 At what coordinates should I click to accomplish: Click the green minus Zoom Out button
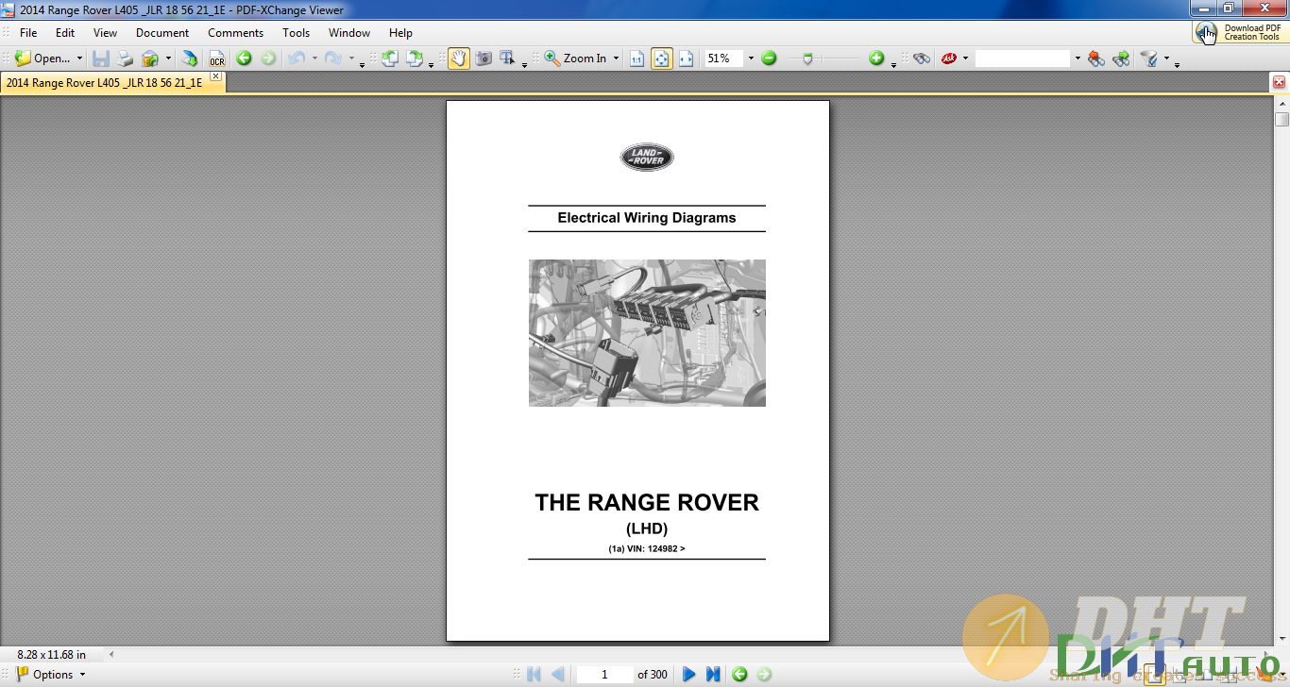(769, 59)
